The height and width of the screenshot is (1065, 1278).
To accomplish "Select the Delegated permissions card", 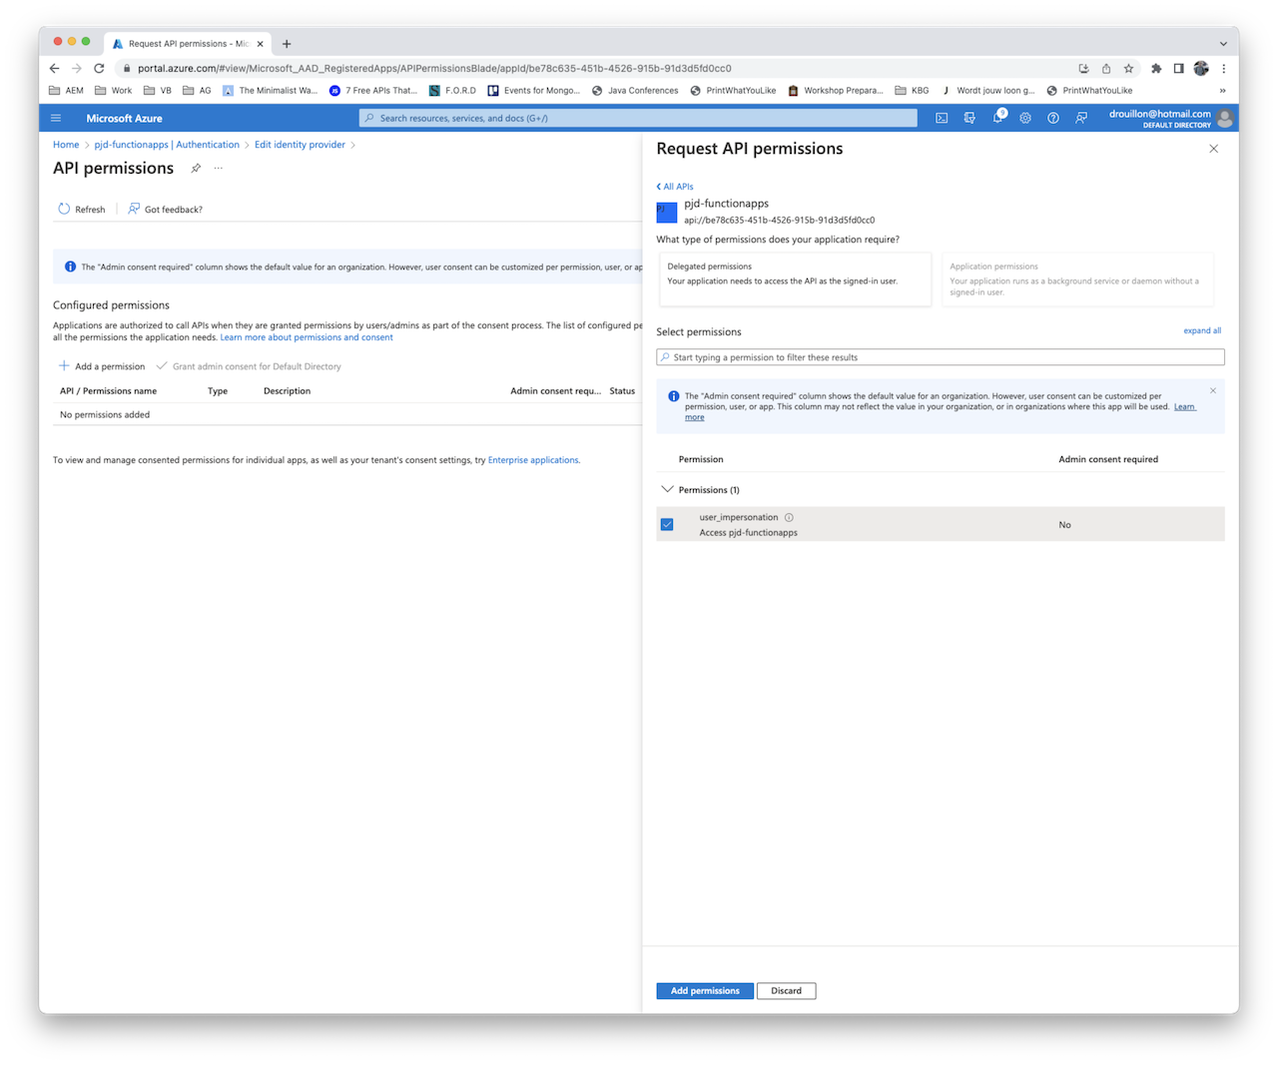I will (795, 278).
